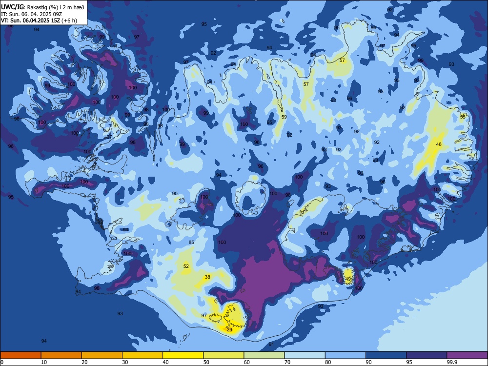The height and width of the screenshot is (366, 488).
Task: Select the '91' value on the south coast
Action: [x=271, y=344]
